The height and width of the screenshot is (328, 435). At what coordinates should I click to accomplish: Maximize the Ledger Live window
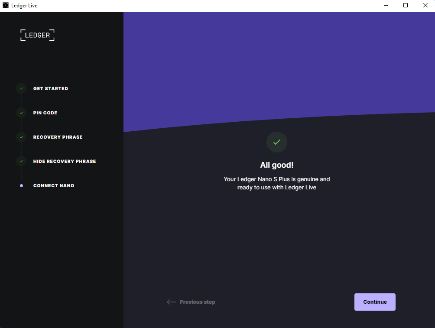(x=406, y=6)
